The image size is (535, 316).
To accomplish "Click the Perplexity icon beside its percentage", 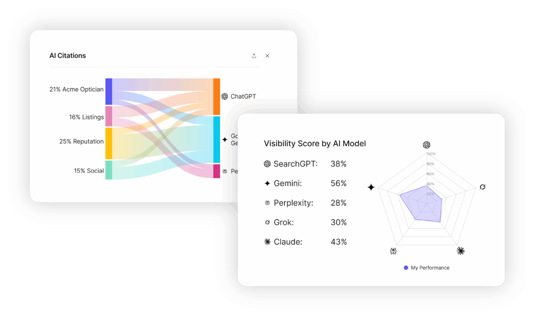I will point(267,203).
